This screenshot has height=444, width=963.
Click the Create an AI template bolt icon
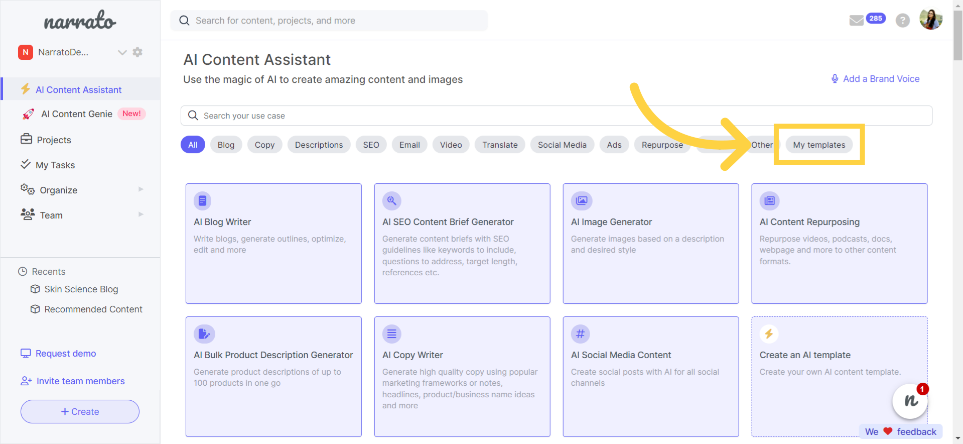(769, 334)
